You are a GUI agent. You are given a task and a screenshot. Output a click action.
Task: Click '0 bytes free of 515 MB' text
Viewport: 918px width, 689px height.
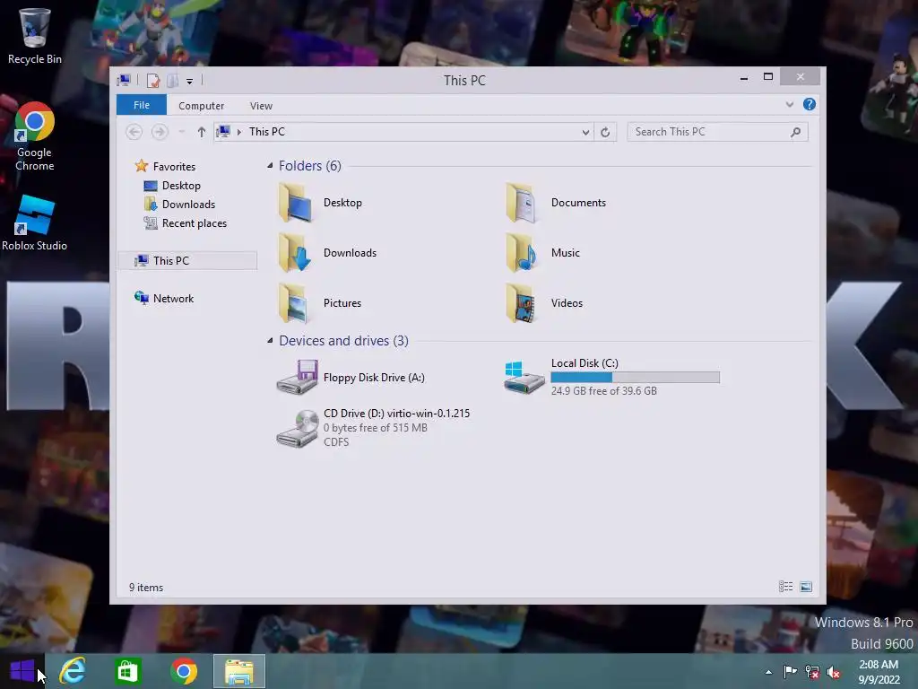tap(376, 428)
